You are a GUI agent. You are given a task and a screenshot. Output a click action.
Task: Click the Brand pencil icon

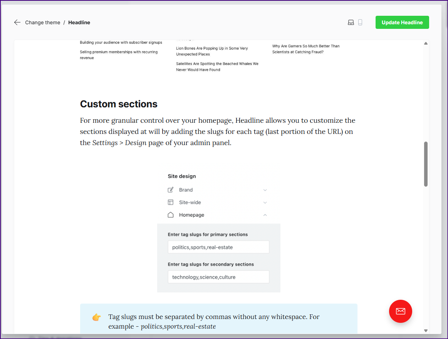click(x=171, y=190)
